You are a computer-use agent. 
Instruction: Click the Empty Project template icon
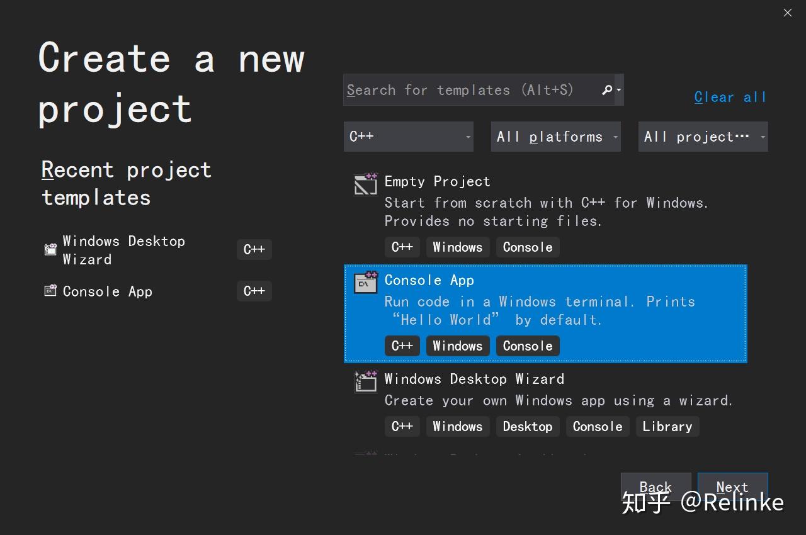click(x=365, y=184)
